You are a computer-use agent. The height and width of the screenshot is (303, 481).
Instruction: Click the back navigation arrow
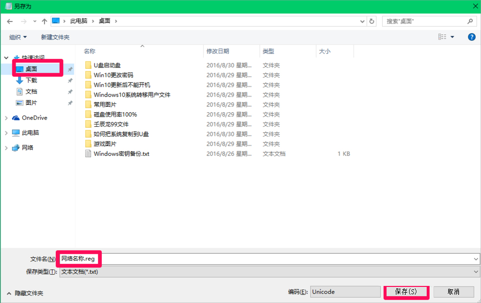point(10,21)
